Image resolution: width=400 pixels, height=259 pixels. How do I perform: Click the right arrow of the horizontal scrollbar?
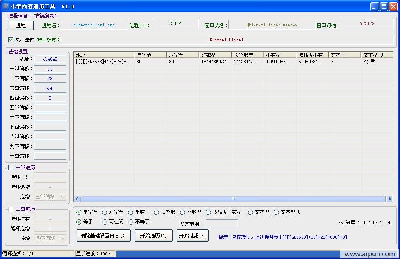click(x=389, y=199)
